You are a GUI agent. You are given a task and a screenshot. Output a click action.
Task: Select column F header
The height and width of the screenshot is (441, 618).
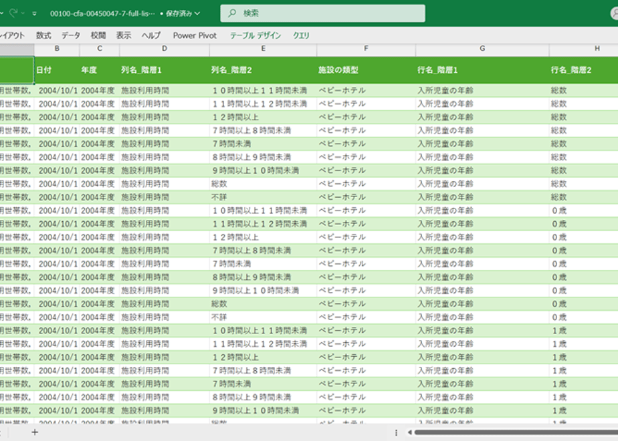pos(366,49)
